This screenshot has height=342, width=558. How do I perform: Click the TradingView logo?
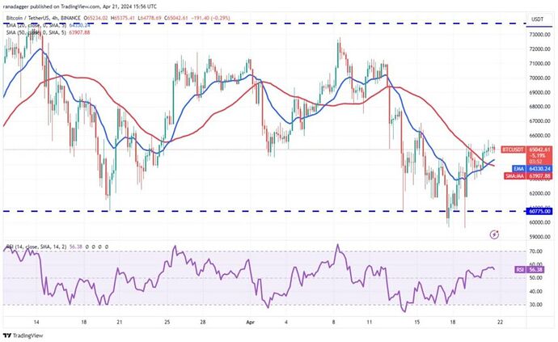(23, 336)
